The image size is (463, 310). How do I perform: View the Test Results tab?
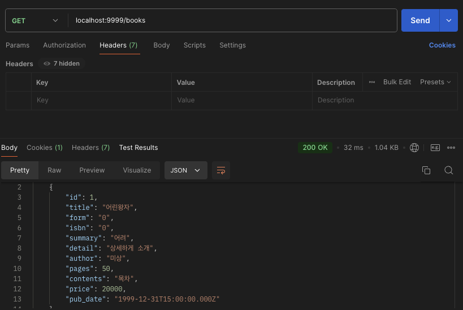(x=139, y=148)
